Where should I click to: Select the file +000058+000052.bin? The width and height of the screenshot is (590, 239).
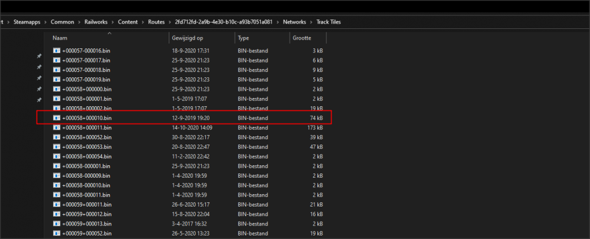click(x=86, y=137)
